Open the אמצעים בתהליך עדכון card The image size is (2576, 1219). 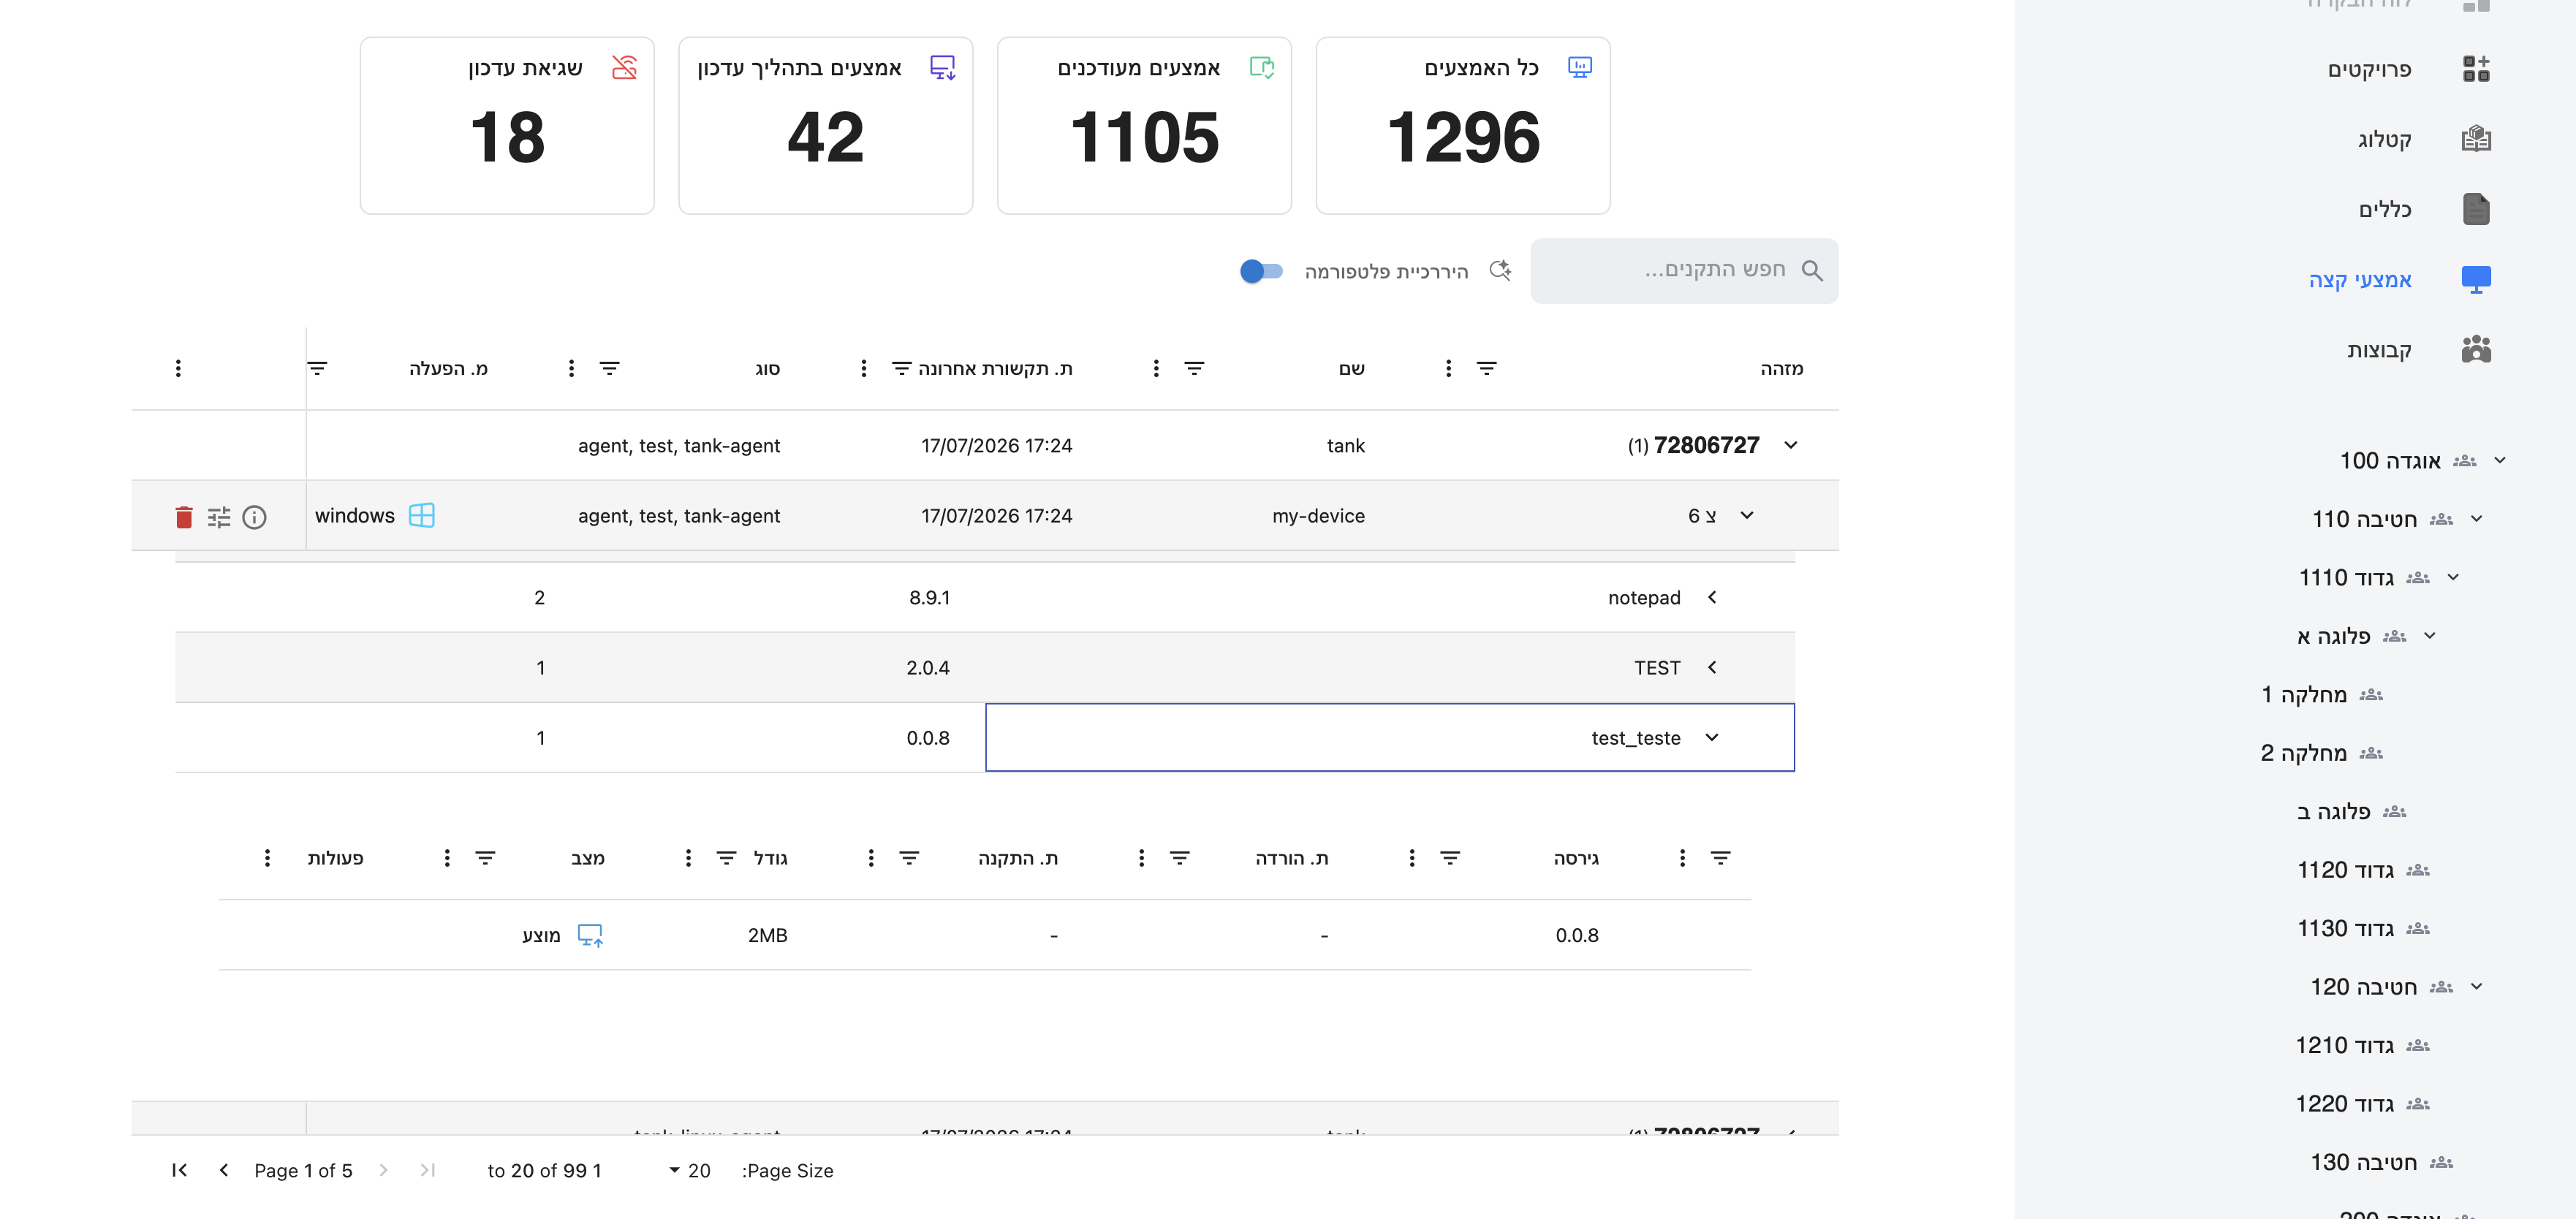coord(825,125)
